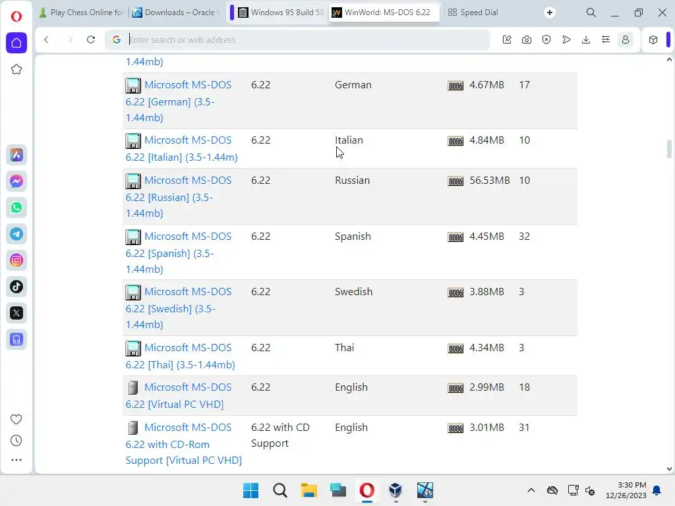
Task: Open TikTok in the sidebar
Action: pos(16,287)
